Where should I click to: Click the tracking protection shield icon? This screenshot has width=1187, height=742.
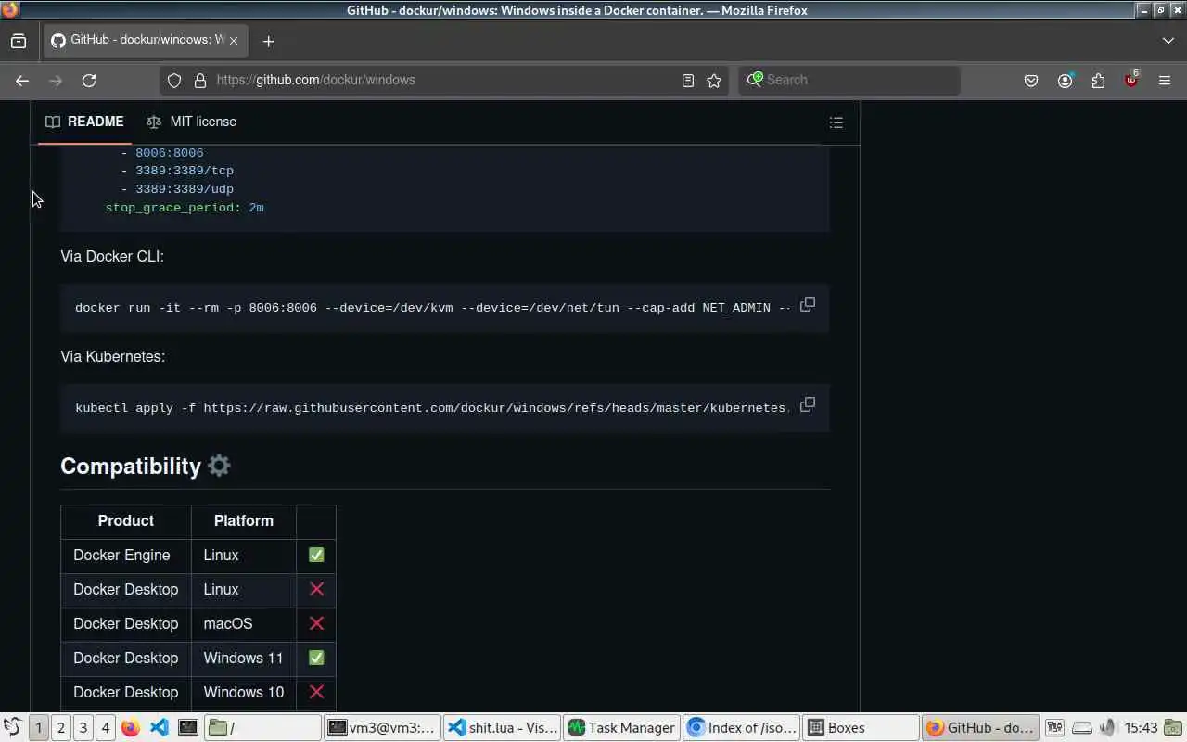tap(174, 81)
